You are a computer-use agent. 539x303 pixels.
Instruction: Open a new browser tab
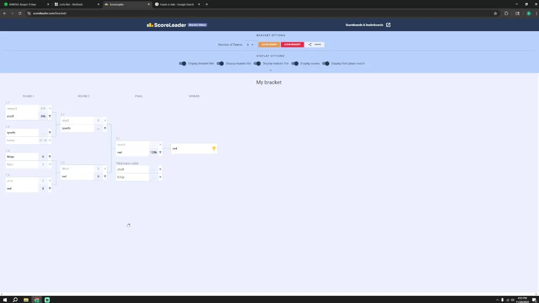coord(207,4)
